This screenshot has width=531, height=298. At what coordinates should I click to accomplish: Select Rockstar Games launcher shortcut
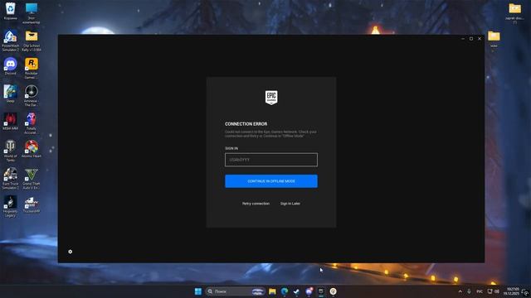[x=32, y=68]
